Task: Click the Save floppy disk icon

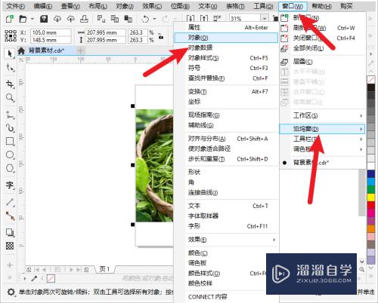Action: pos(44,19)
